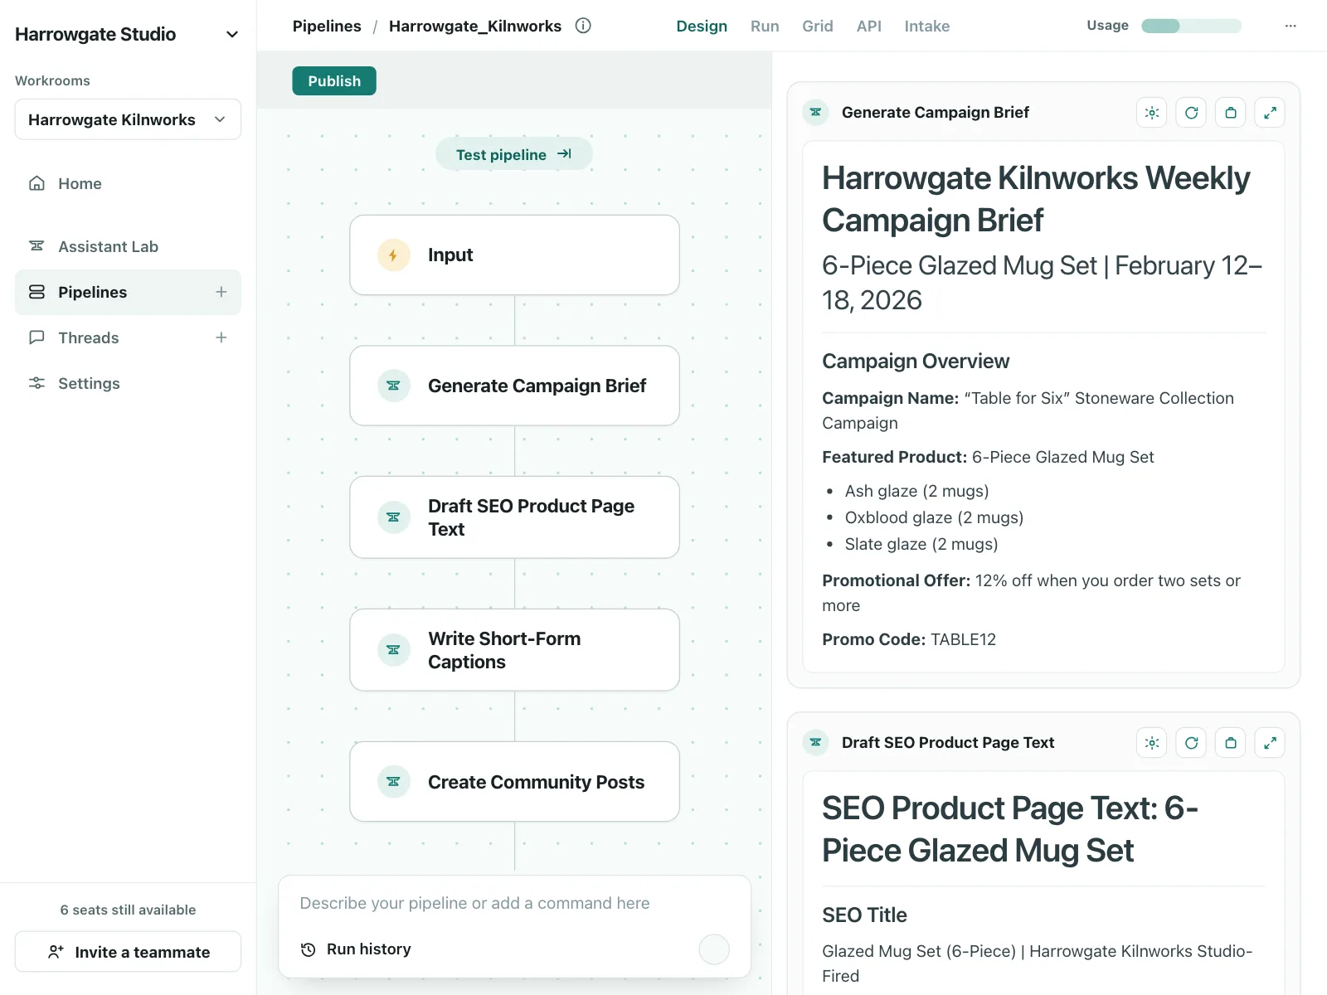This screenshot has width=1327, height=995.
Task: Click the info icon beside Harrowgate_Kilnworks
Action: point(583,26)
